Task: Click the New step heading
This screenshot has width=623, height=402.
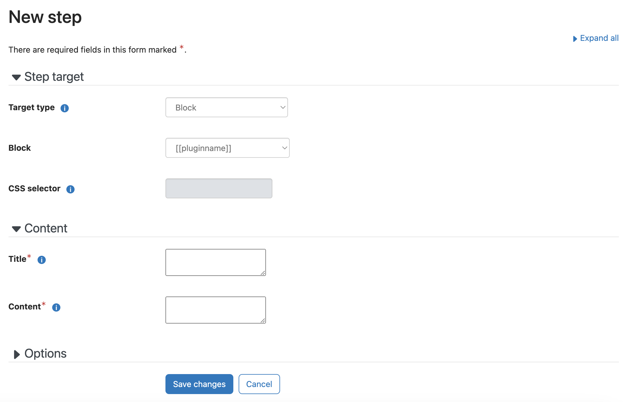Action: tap(45, 17)
